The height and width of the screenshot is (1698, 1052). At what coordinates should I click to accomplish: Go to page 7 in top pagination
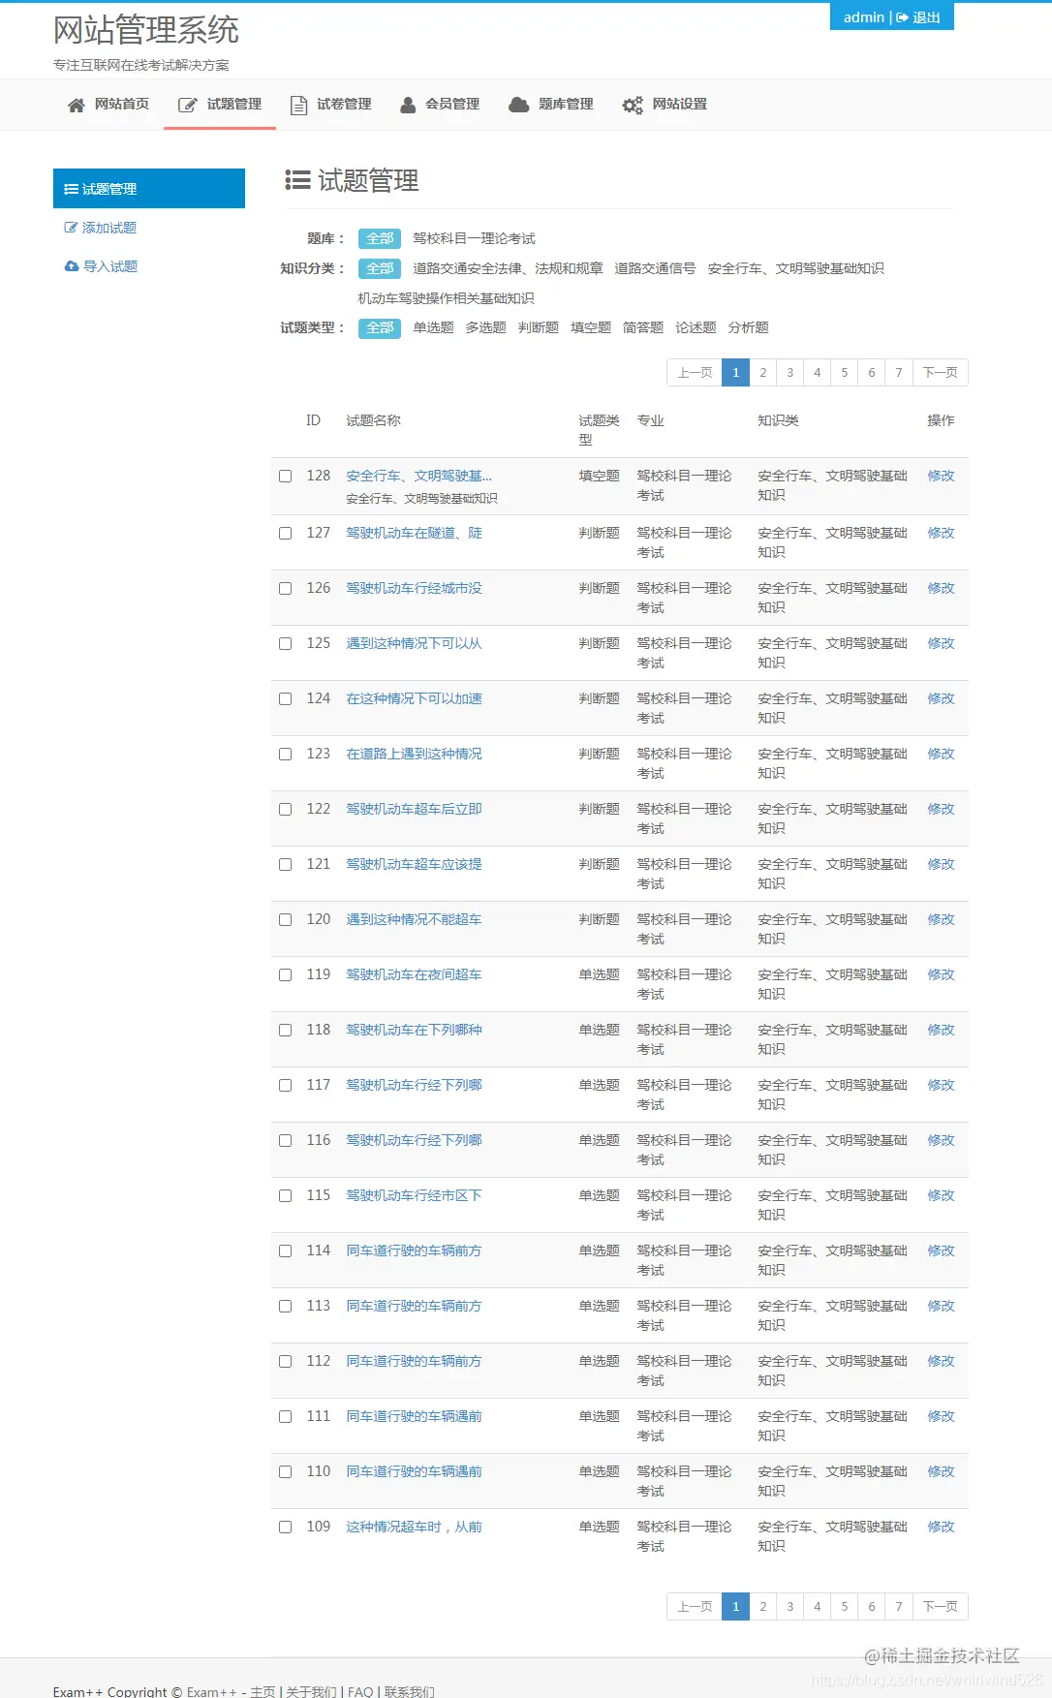[x=899, y=372]
